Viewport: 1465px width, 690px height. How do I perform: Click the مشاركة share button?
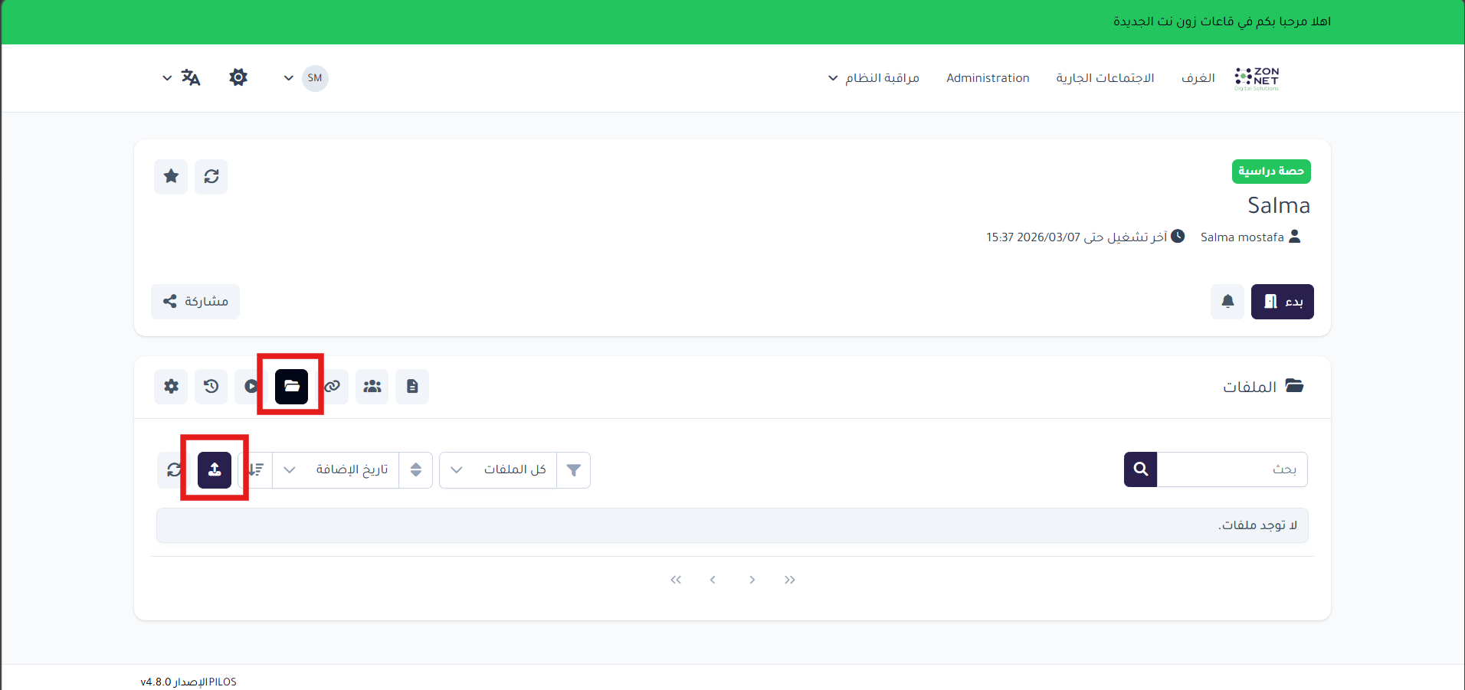pyautogui.click(x=195, y=302)
